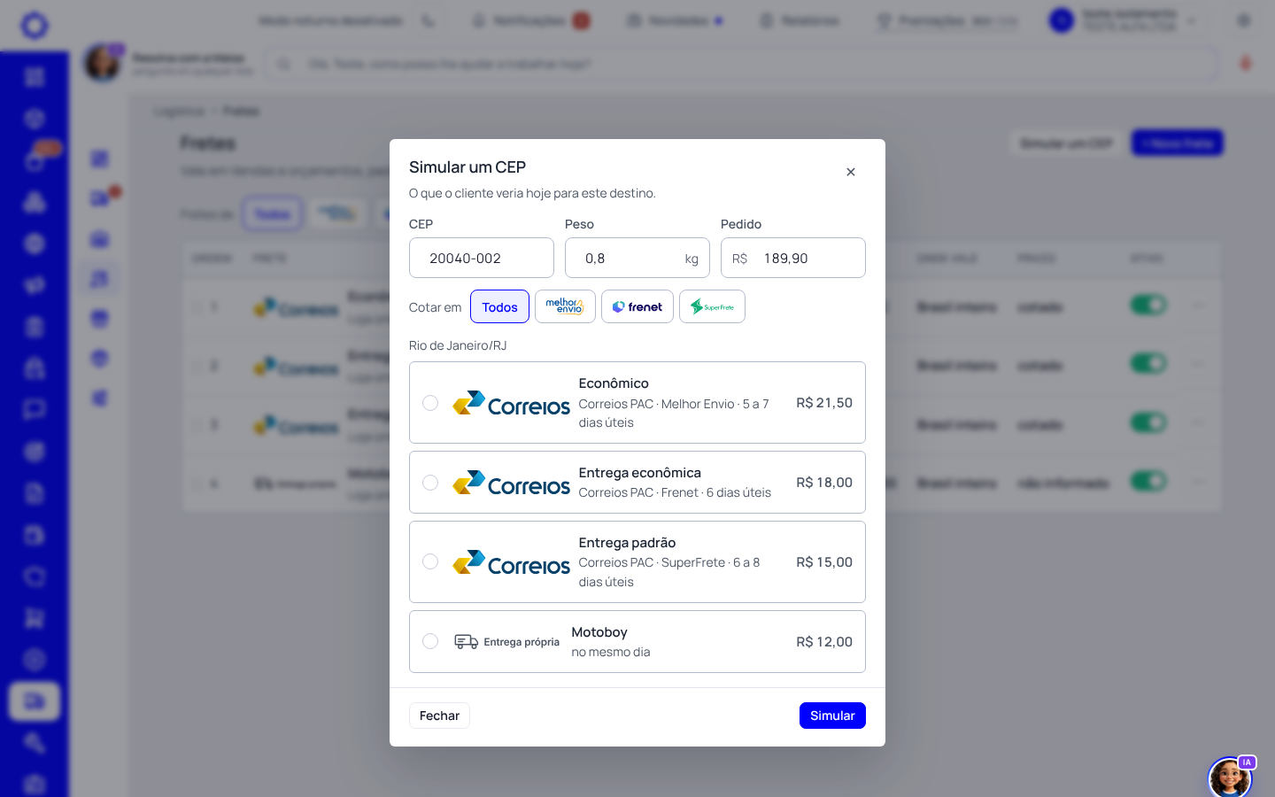Select the Entrega econômica radio option
Viewport: 1275px width, 797px height.
tap(430, 483)
